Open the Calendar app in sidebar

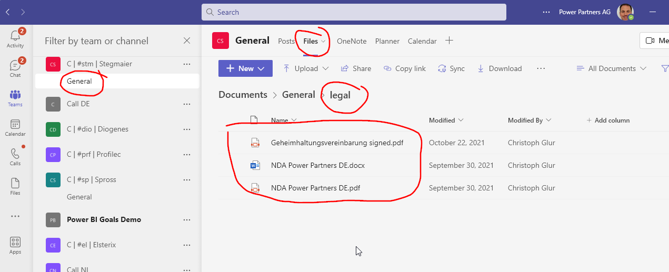[15, 127]
